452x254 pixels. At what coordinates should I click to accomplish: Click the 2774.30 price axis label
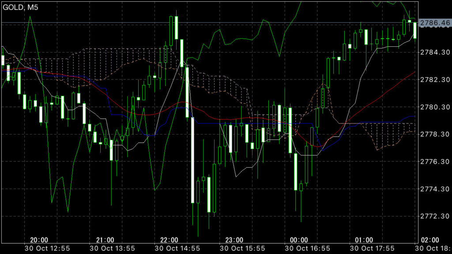pos(434,189)
